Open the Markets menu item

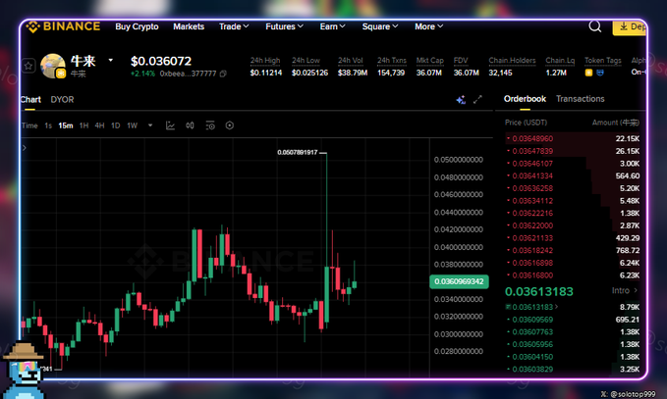[x=189, y=26]
